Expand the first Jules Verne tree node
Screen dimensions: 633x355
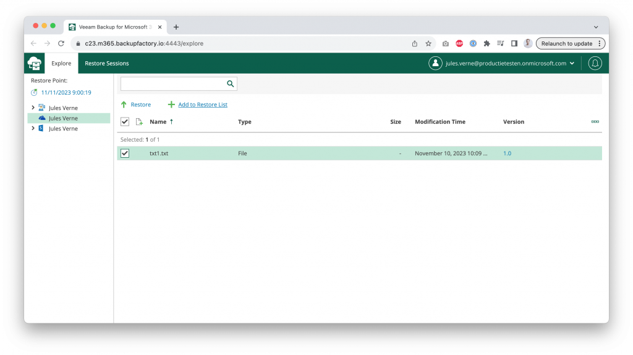click(x=33, y=108)
